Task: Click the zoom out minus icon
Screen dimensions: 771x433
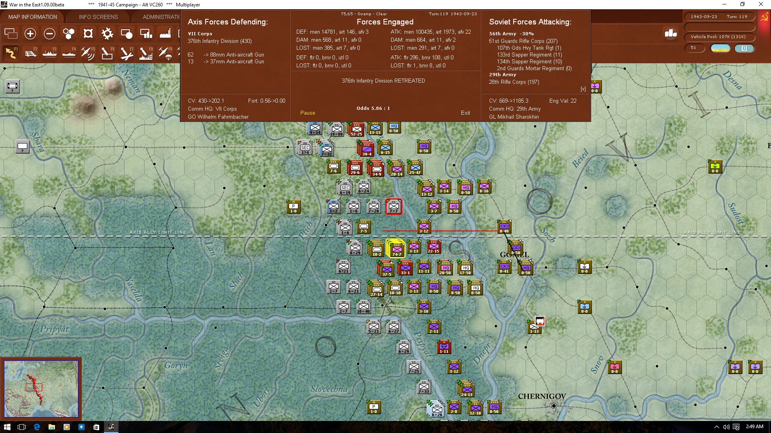Action: [x=49, y=34]
